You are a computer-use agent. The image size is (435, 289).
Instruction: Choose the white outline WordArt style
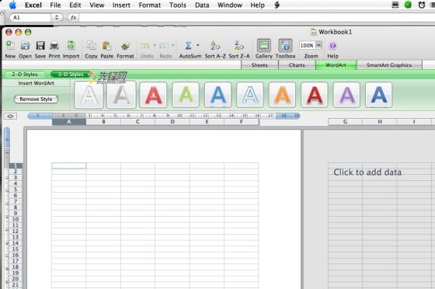[x=89, y=95]
